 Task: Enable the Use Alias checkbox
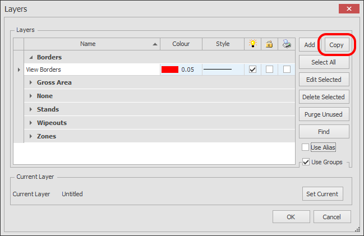(305, 147)
